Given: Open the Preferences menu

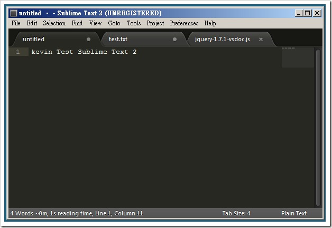Looking at the screenshot, I should point(184,23).
